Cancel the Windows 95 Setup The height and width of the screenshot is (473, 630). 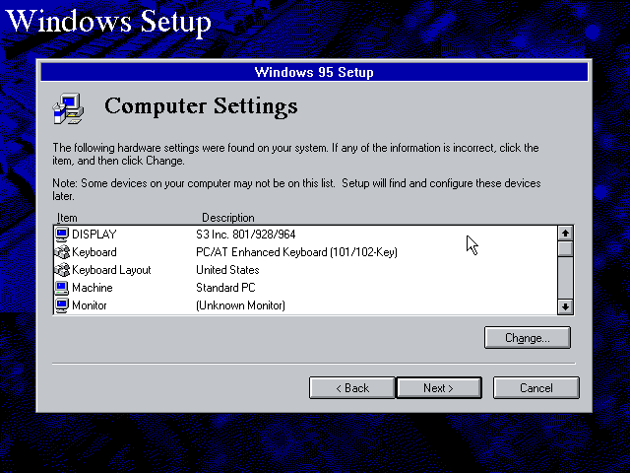tap(535, 388)
